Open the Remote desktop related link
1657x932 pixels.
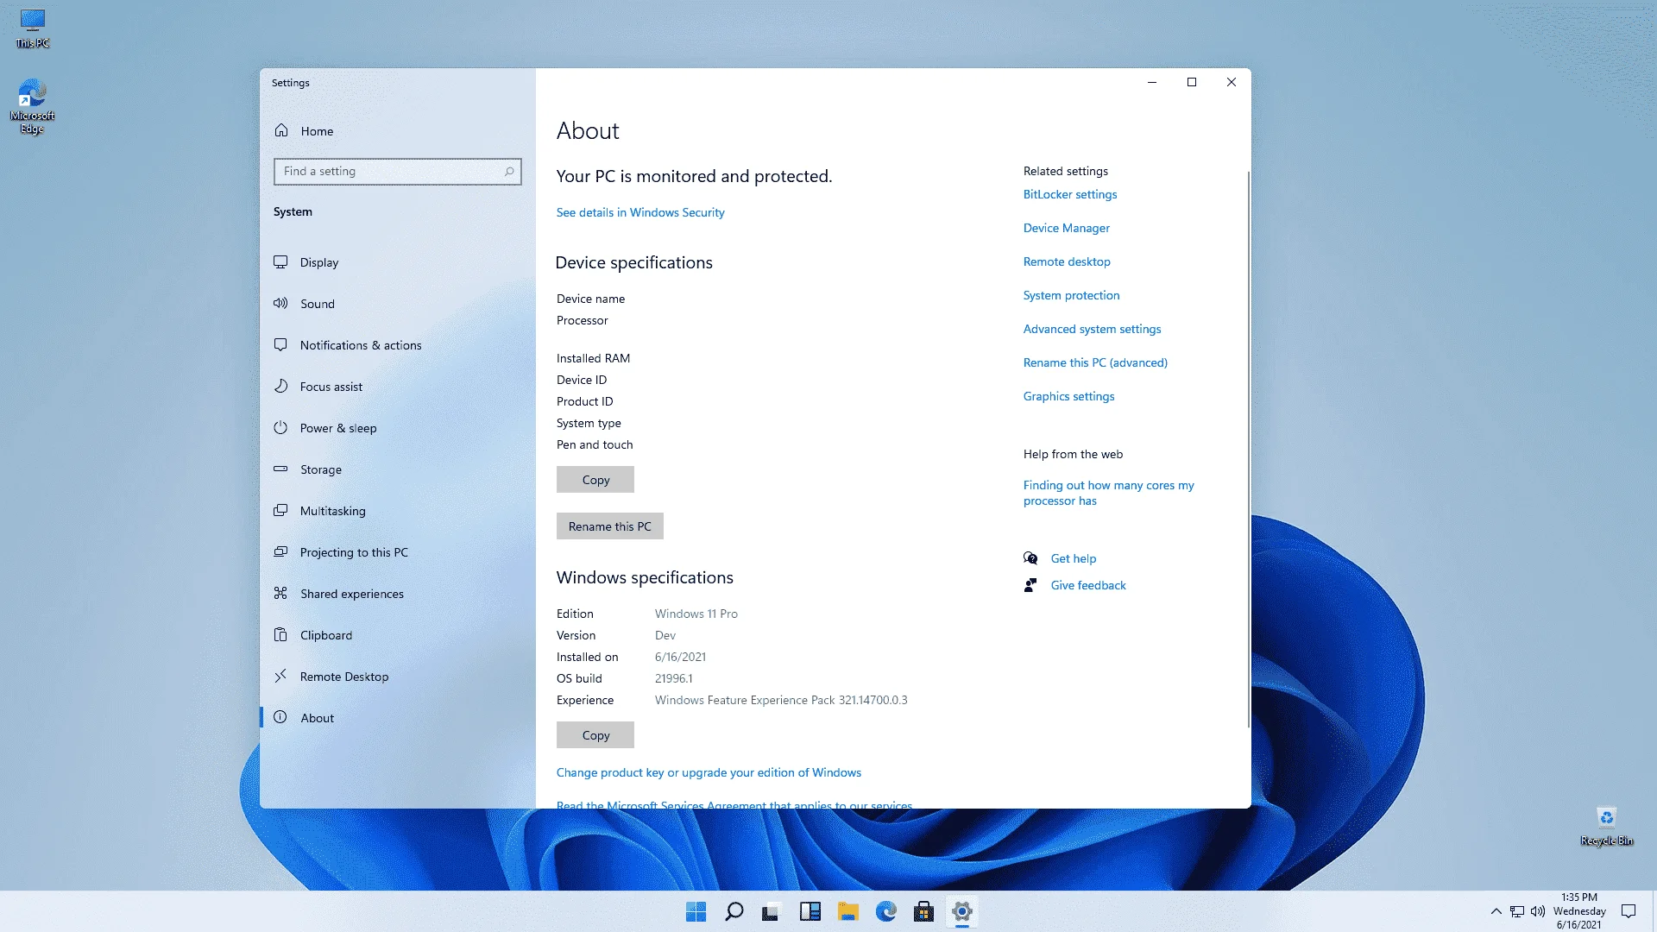coord(1067,261)
